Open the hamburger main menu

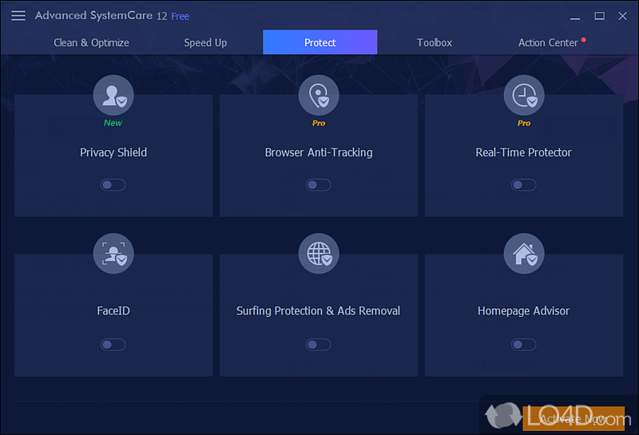coord(18,16)
